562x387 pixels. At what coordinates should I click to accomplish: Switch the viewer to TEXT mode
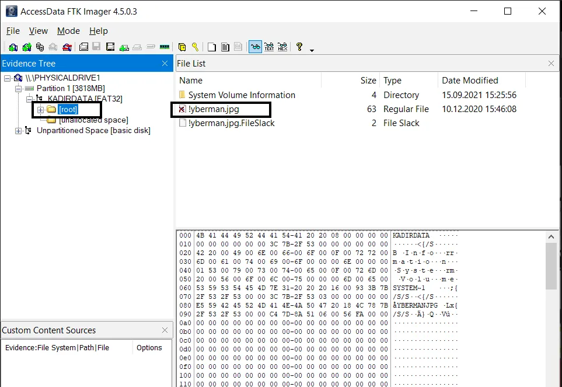coord(269,47)
